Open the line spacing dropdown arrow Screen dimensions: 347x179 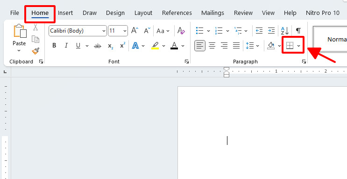pyautogui.click(x=258, y=46)
